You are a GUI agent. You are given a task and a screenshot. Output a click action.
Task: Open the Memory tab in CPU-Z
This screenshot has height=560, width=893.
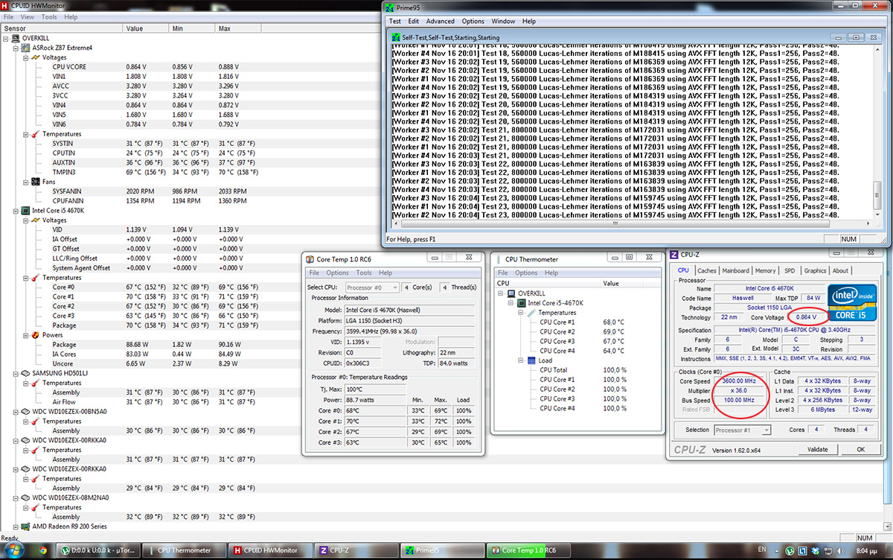click(765, 270)
